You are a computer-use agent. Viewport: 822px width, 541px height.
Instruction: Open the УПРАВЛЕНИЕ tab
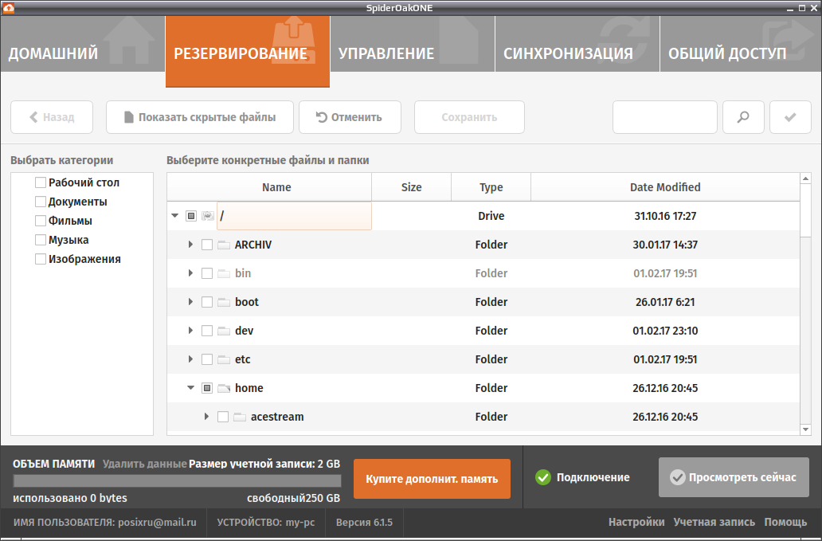pos(413,44)
